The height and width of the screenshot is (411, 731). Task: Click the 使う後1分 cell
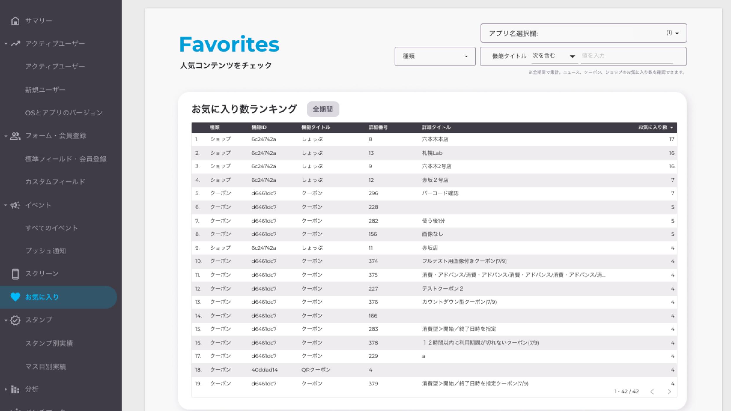(434, 221)
